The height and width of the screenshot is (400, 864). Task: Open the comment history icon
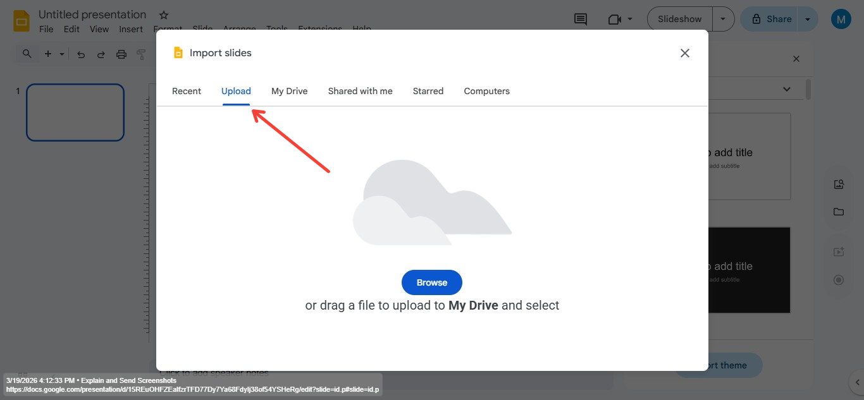click(x=581, y=20)
